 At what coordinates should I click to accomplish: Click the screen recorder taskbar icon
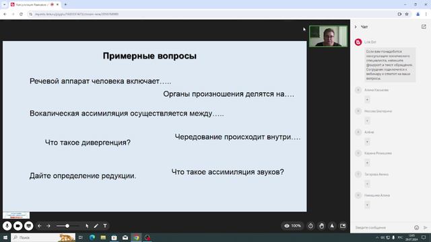(147, 237)
